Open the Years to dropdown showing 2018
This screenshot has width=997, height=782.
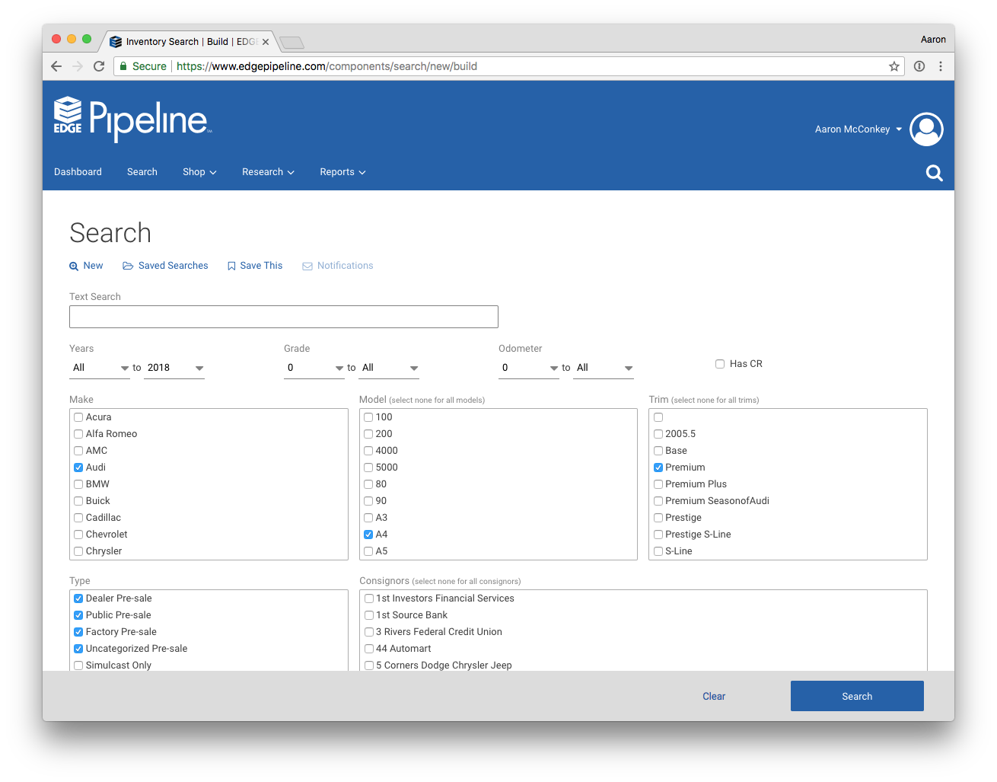(x=174, y=368)
